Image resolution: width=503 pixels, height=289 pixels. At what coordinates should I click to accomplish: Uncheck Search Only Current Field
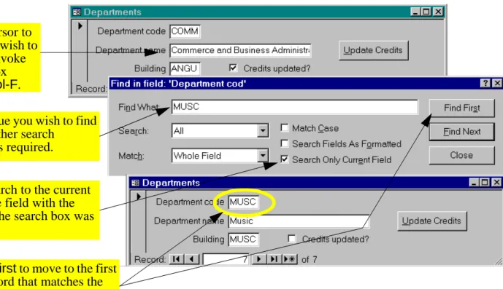[285, 159]
